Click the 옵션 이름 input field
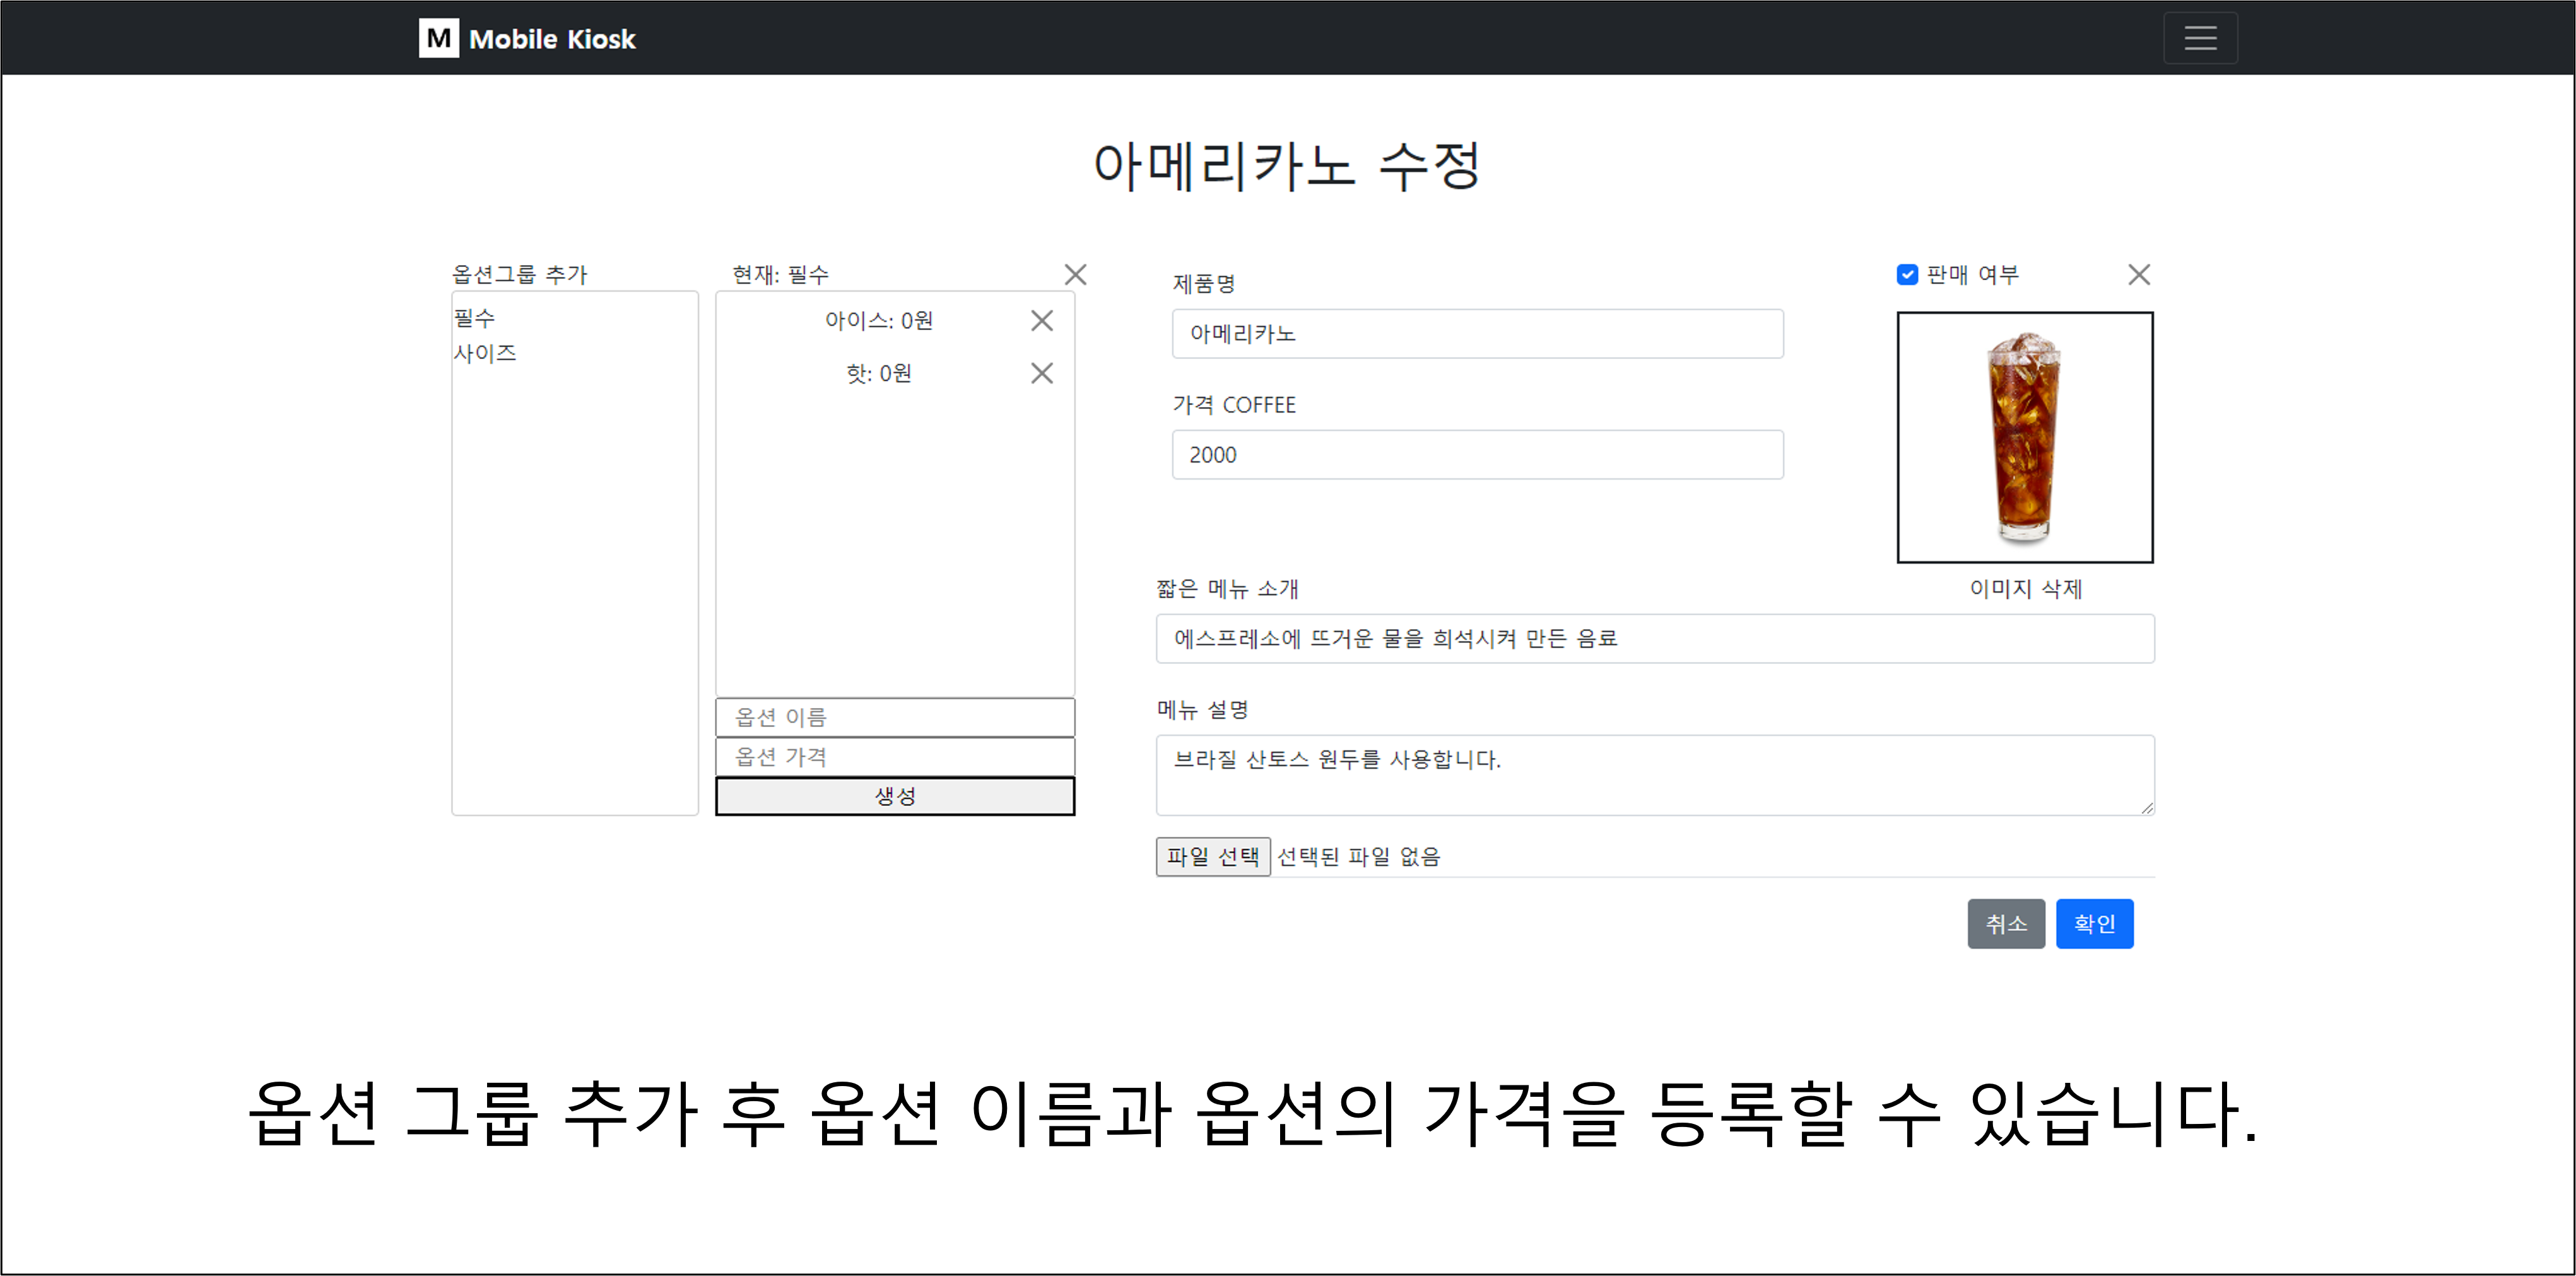The height and width of the screenshot is (1276, 2576). 895,717
